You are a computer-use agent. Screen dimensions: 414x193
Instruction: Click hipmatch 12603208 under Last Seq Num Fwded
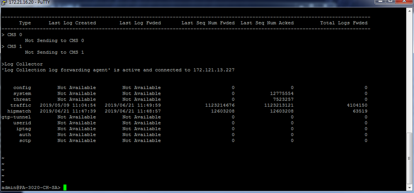(223, 111)
